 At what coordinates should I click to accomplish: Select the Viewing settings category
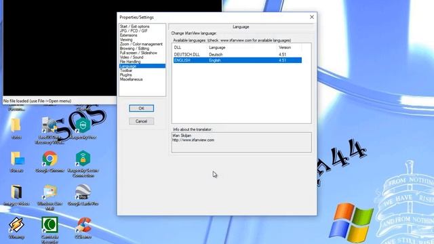126,39
